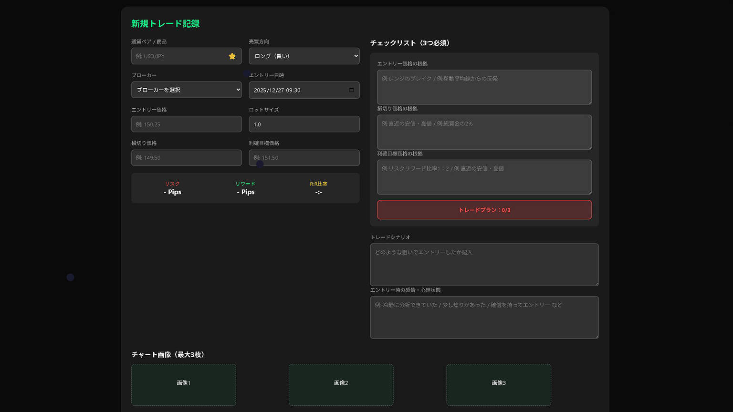
Task: Click the star favorites icon in currency pair field
Action: pos(232,56)
